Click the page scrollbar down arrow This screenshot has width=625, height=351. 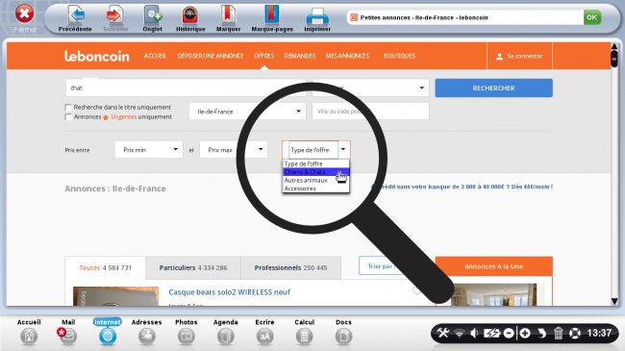pyautogui.click(x=614, y=301)
